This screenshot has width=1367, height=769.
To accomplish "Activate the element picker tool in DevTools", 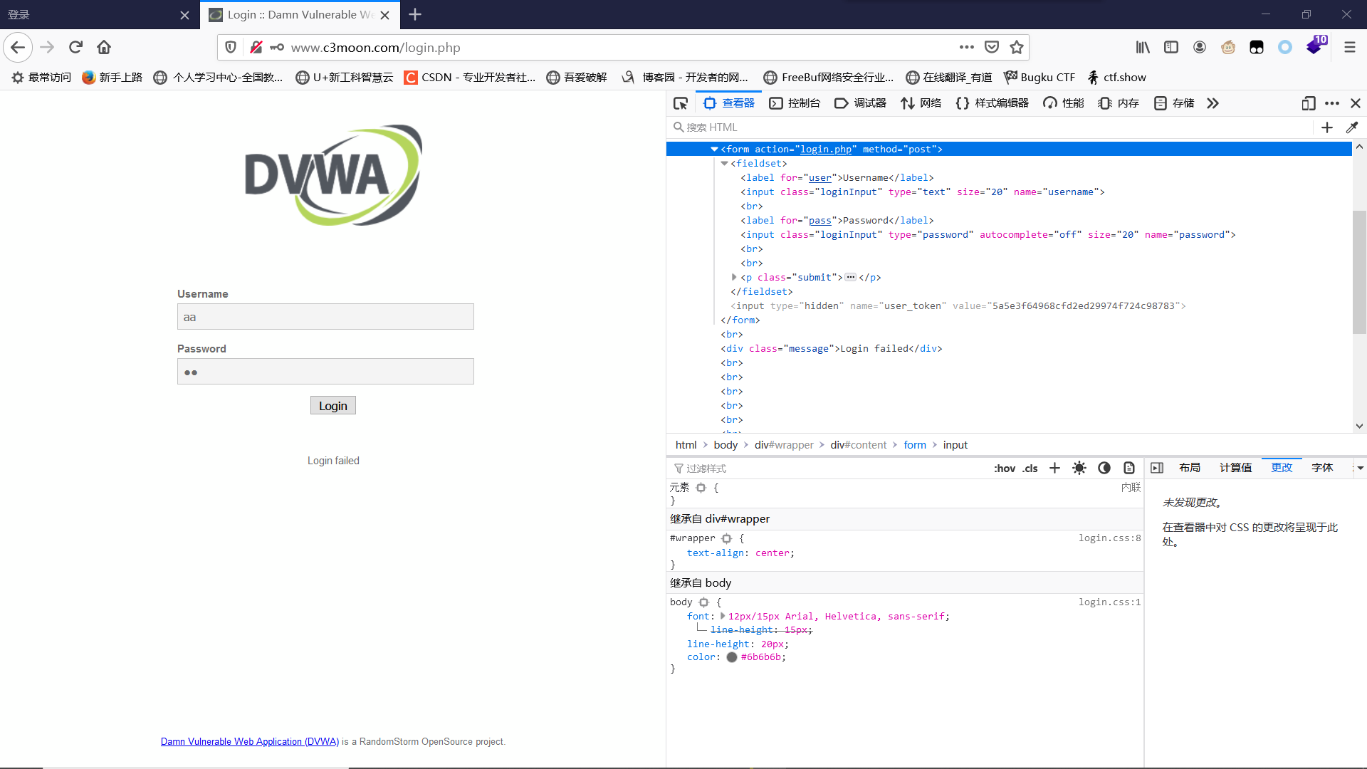I will pyautogui.click(x=681, y=103).
